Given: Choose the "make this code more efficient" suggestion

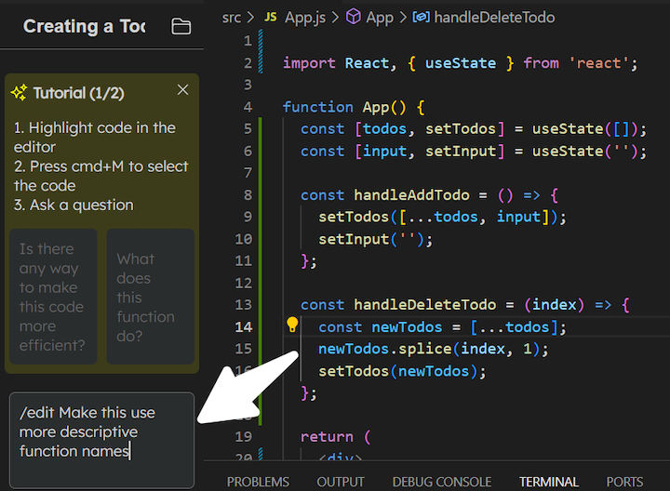Looking at the screenshot, I should (52, 297).
